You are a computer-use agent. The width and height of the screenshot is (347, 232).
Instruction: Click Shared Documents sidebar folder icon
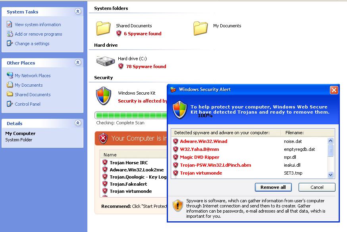pos(10,94)
